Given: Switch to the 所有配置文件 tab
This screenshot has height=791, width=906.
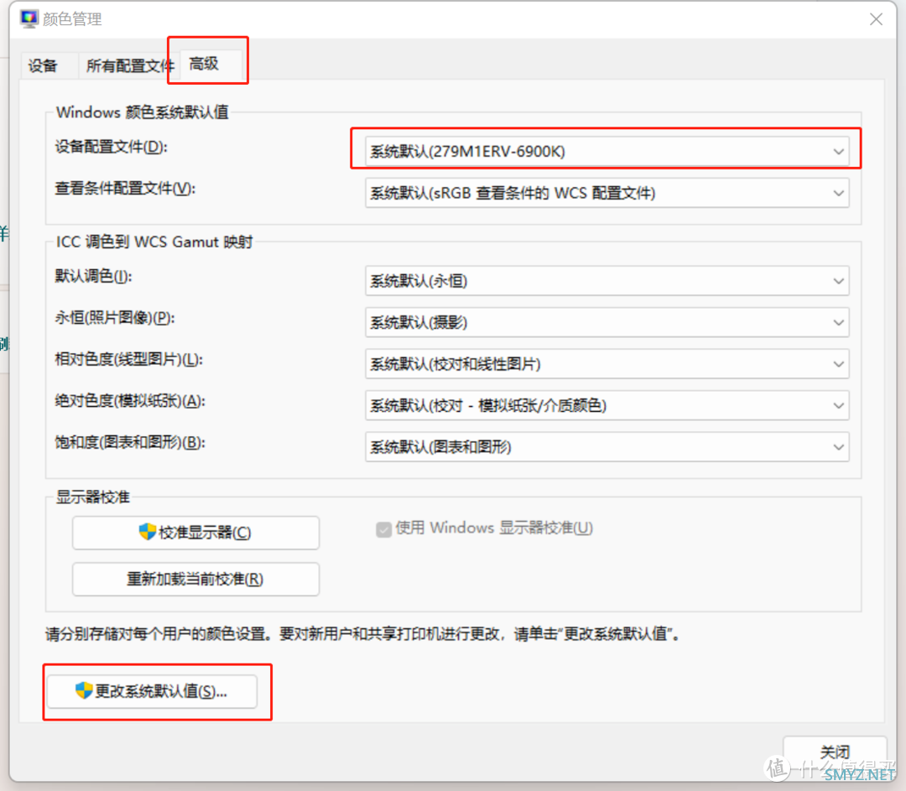Looking at the screenshot, I should [x=129, y=65].
